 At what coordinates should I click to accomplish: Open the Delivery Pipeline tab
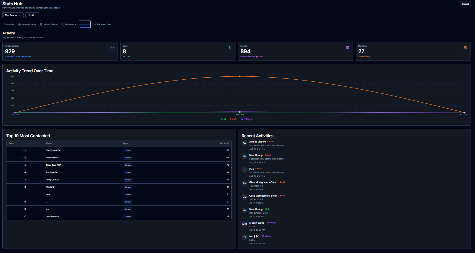click(49, 24)
